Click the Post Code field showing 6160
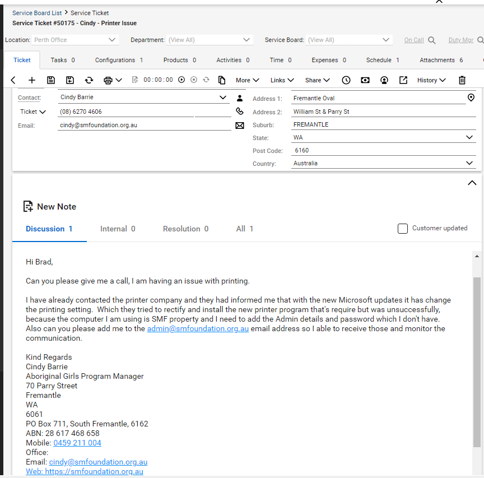484x478 pixels. (x=384, y=150)
